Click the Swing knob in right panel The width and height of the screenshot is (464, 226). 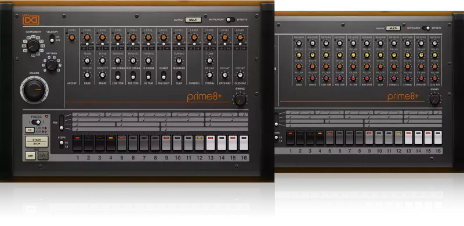pos(434,99)
